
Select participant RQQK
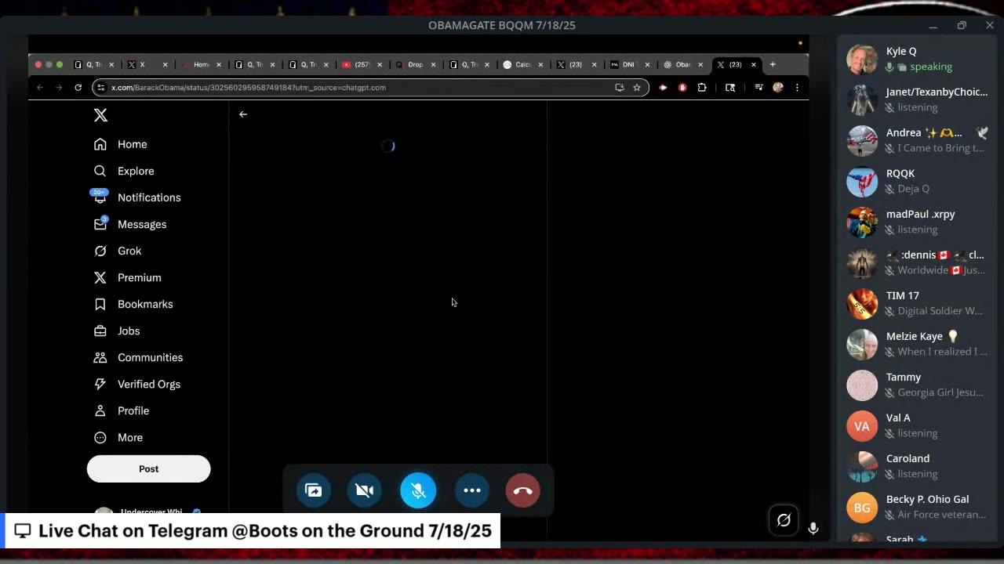(x=918, y=181)
